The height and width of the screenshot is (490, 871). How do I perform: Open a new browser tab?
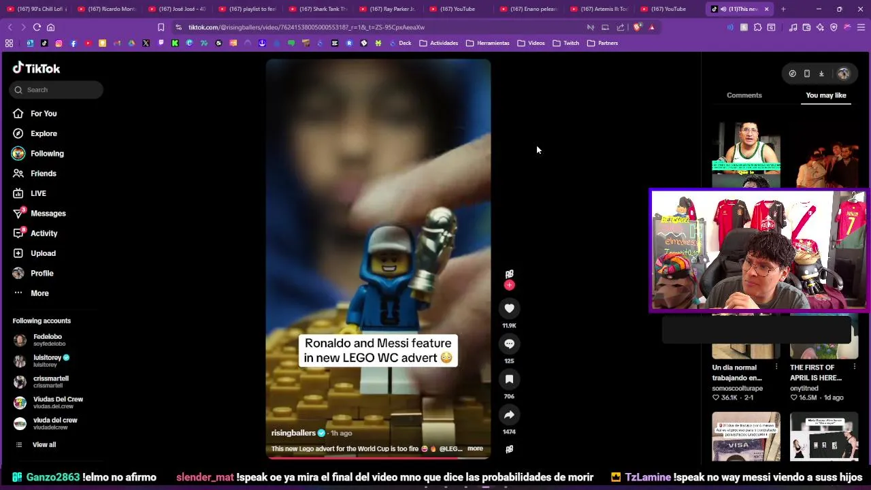[x=783, y=9]
